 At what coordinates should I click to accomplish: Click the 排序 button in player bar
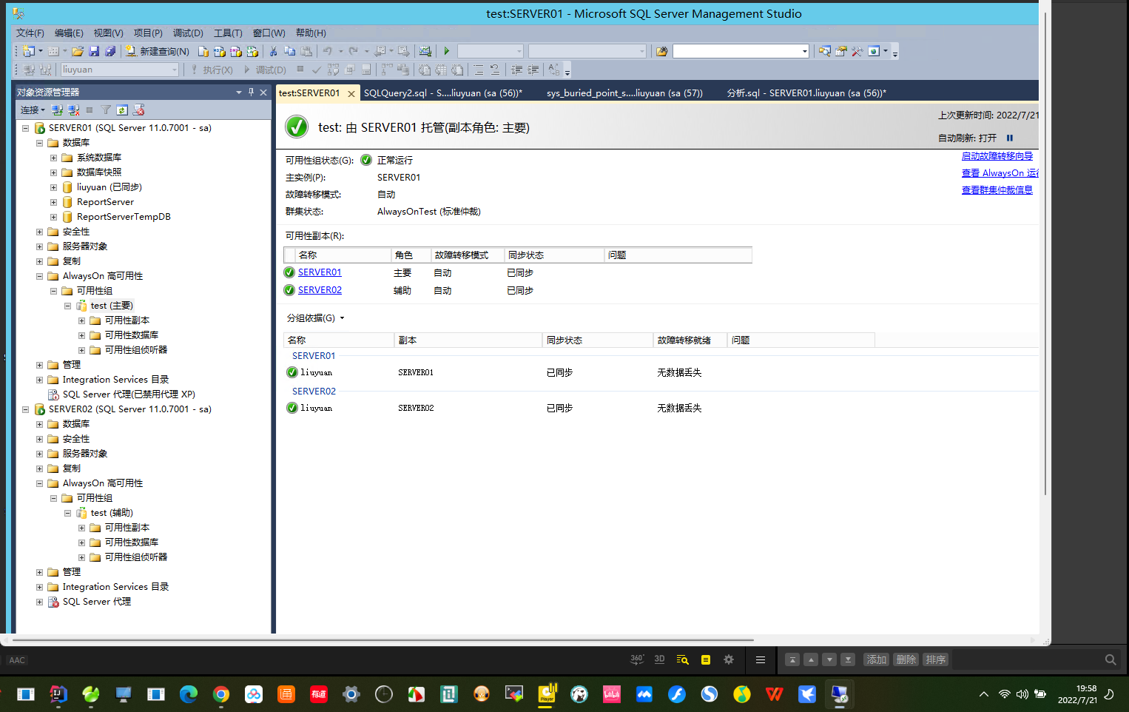(x=936, y=659)
